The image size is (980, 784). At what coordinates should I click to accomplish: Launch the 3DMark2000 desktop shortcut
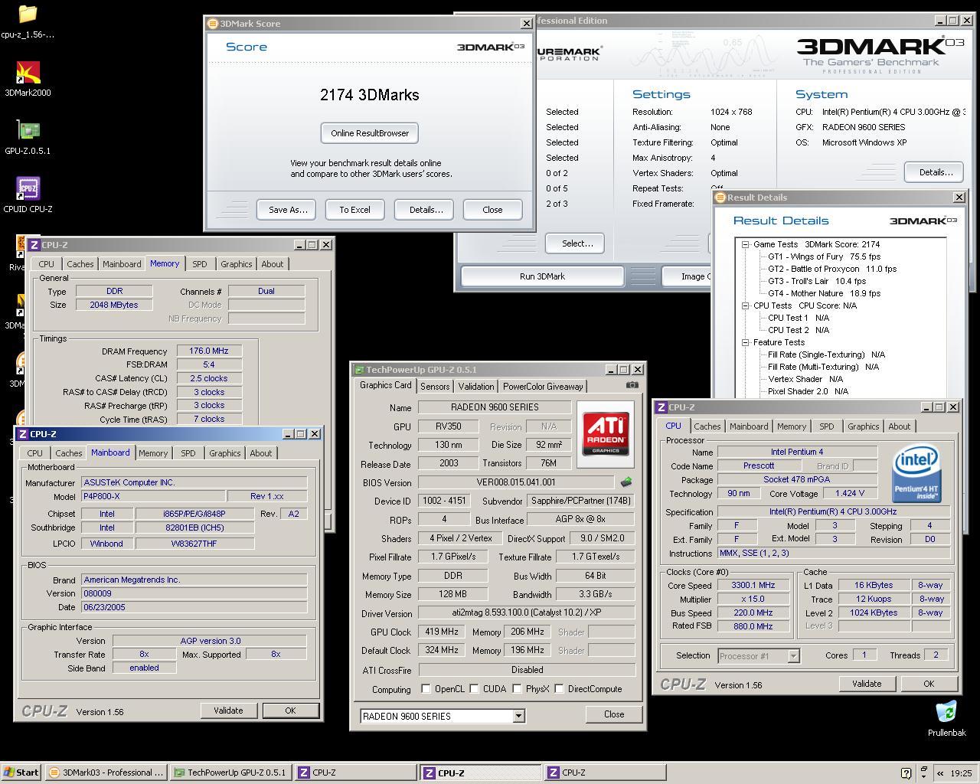pos(28,79)
